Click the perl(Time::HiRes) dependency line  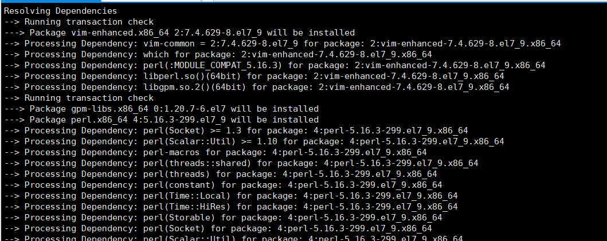pos(231,206)
